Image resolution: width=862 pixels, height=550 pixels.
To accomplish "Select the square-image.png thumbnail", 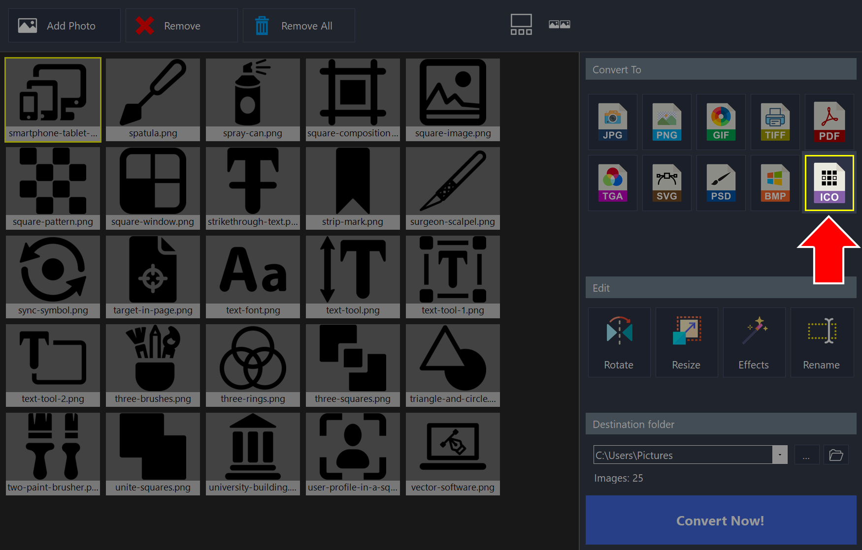I will [453, 100].
